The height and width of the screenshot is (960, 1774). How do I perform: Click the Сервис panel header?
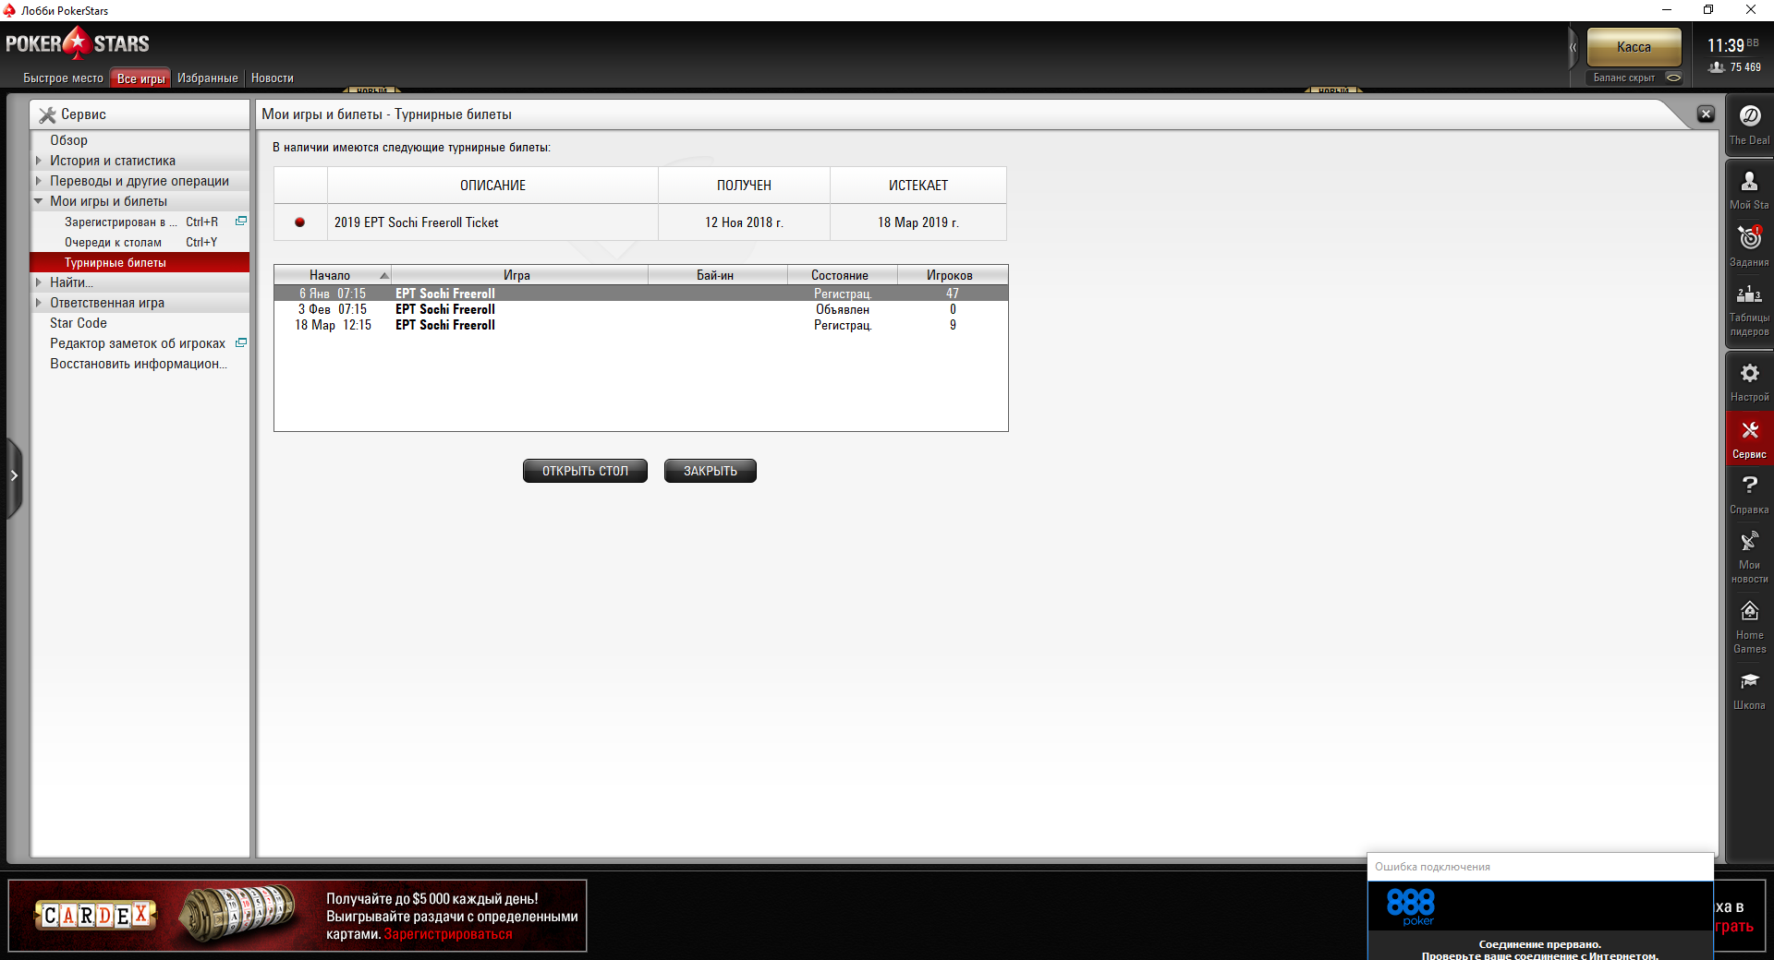[x=140, y=114]
